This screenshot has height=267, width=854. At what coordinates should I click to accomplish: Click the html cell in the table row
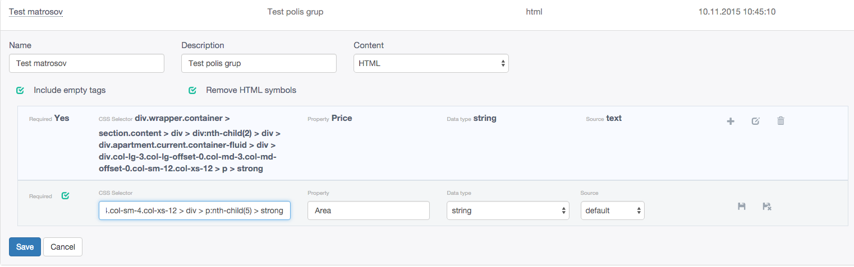(x=534, y=11)
